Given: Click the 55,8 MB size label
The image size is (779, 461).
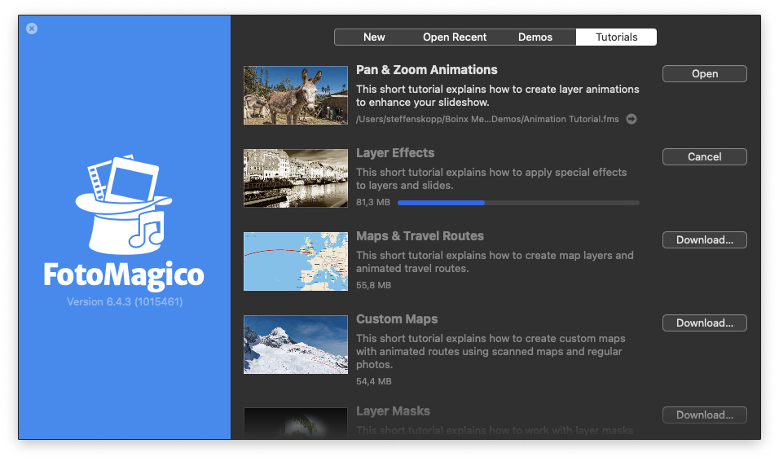Looking at the screenshot, I should tap(373, 286).
